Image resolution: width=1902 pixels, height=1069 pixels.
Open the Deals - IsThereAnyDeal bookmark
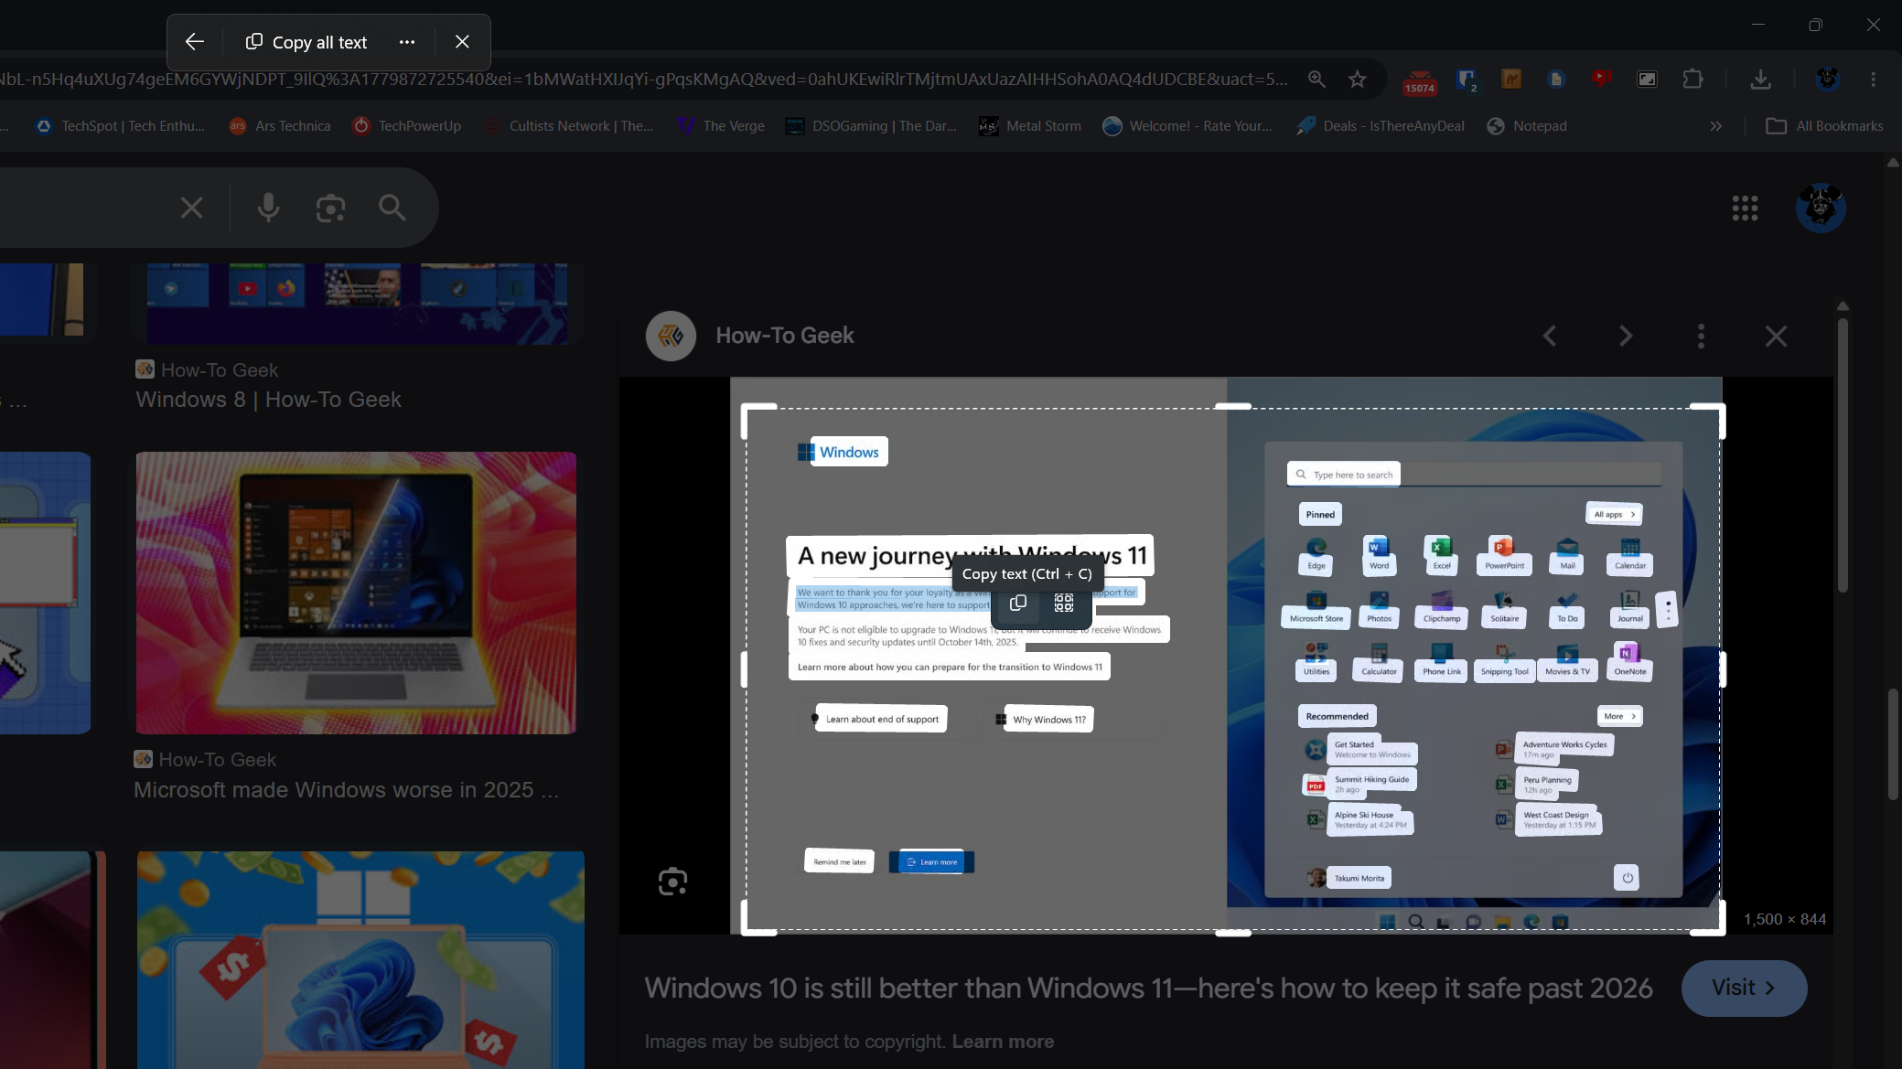pos(1381,126)
